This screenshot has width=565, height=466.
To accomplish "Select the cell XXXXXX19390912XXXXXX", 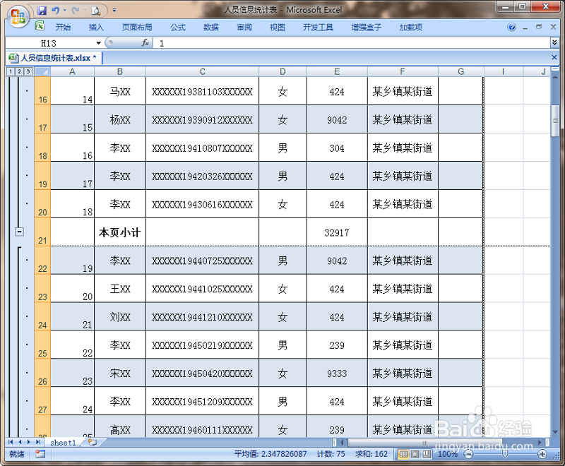I will pyautogui.click(x=202, y=119).
